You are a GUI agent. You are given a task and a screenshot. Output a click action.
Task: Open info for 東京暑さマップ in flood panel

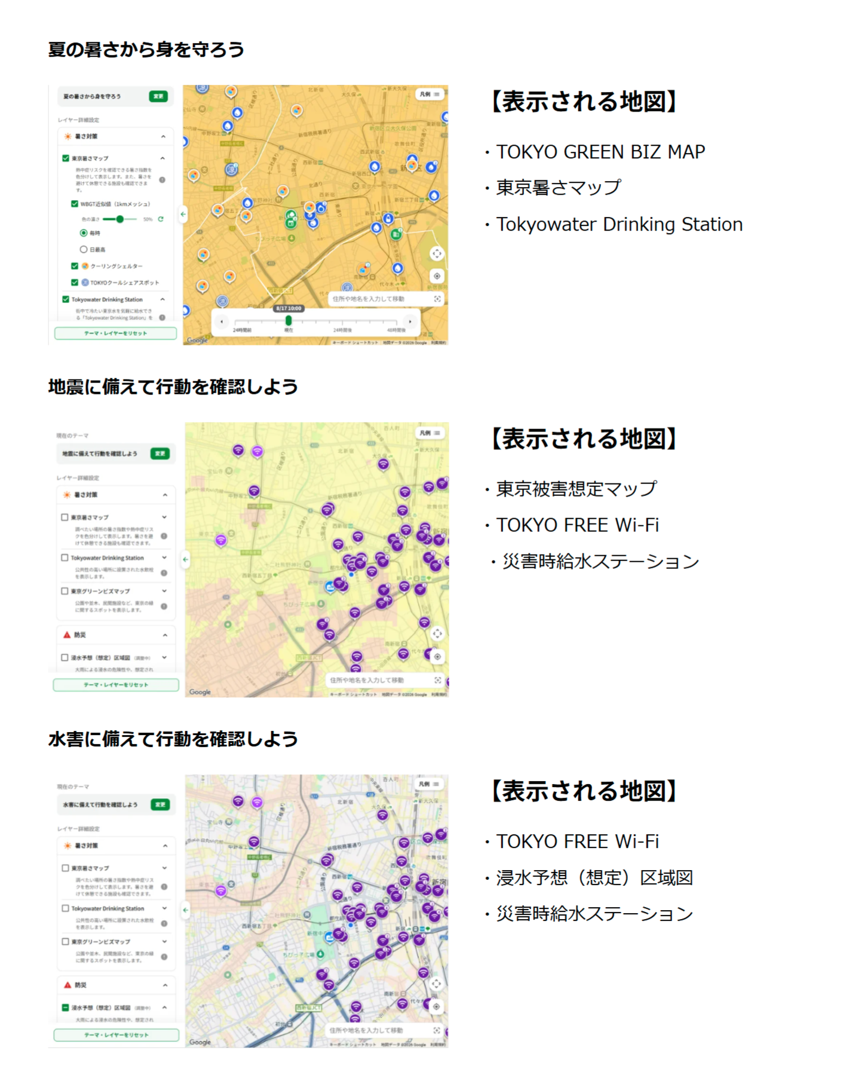point(164,887)
